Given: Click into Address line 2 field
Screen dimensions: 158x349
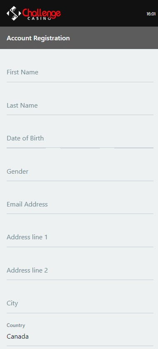Looking at the screenshot, I should pos(80,270).
